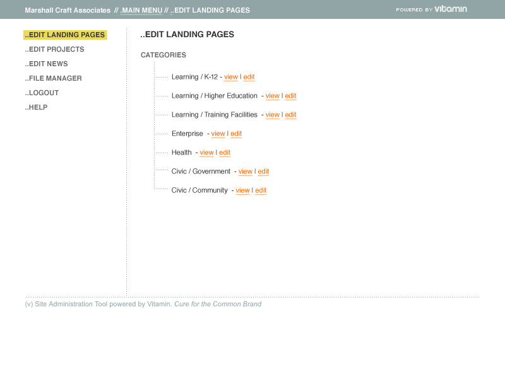Click the Vitamin logo in header
505x370 pixels.
point(450,9)
